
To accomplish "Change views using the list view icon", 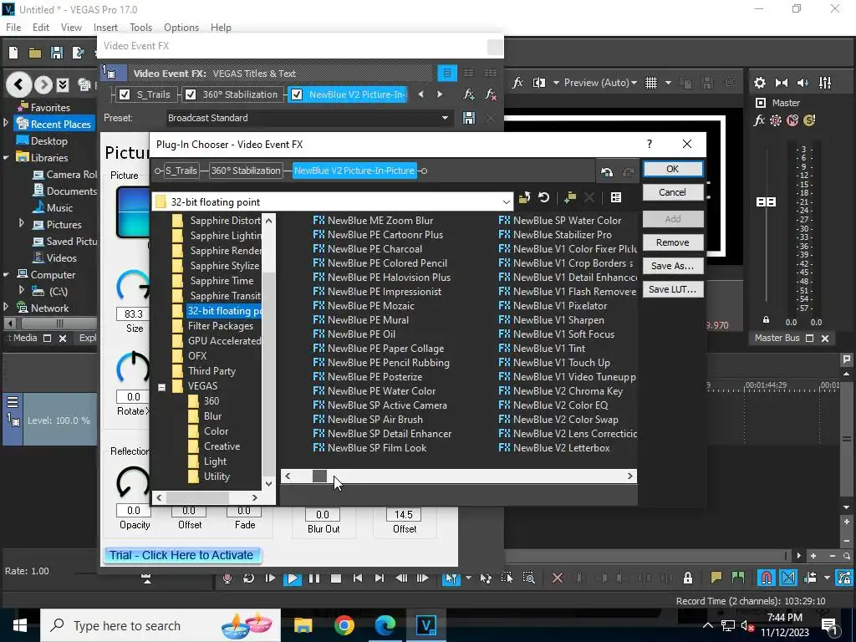I will tap(616, 197).
